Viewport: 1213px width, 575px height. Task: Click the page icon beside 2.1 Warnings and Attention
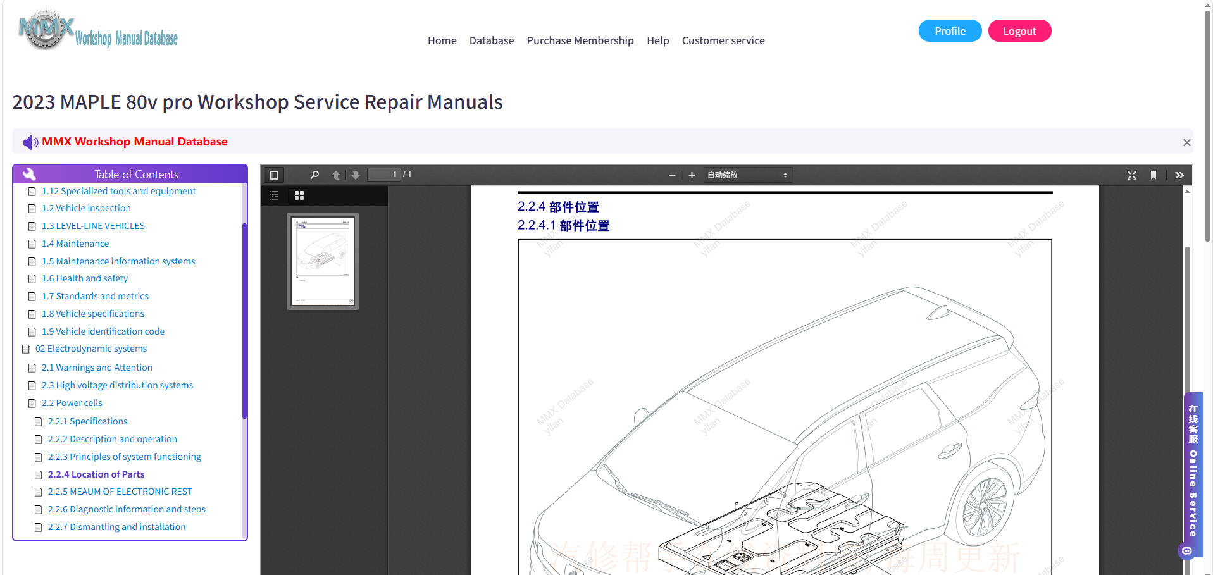click(32, 368)
